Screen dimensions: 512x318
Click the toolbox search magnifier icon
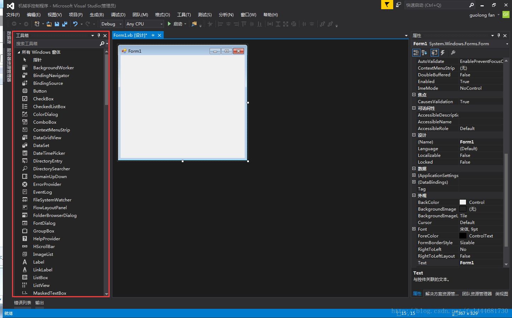(102, 43)
